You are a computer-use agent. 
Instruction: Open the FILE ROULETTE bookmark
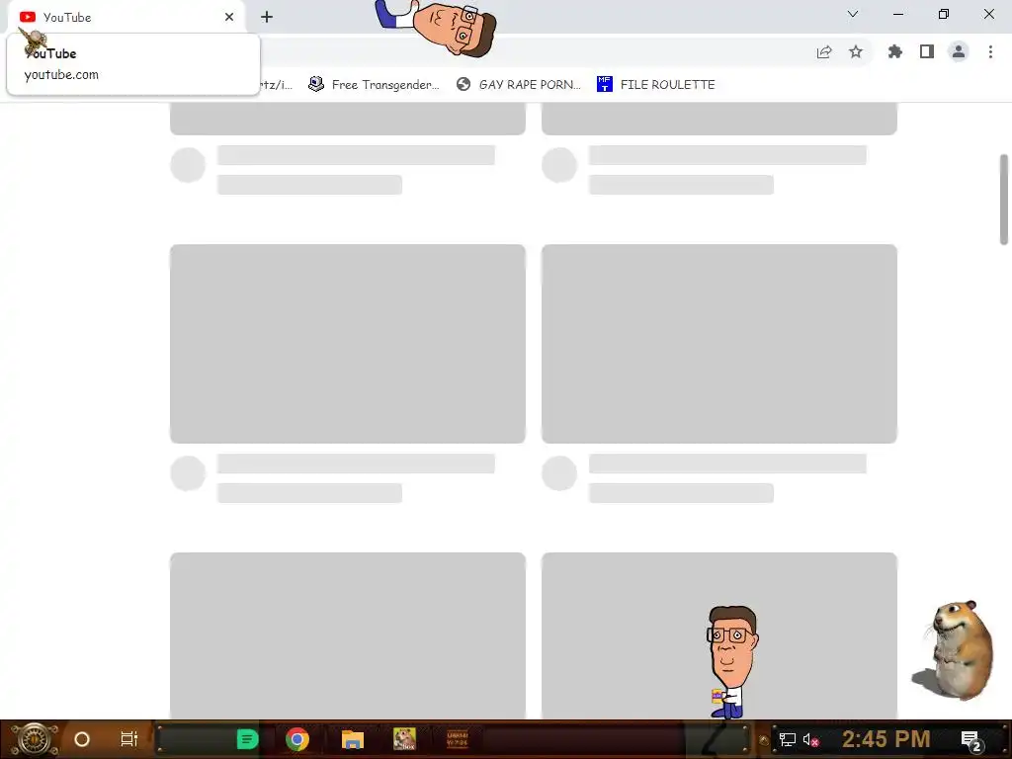(656, 85)
